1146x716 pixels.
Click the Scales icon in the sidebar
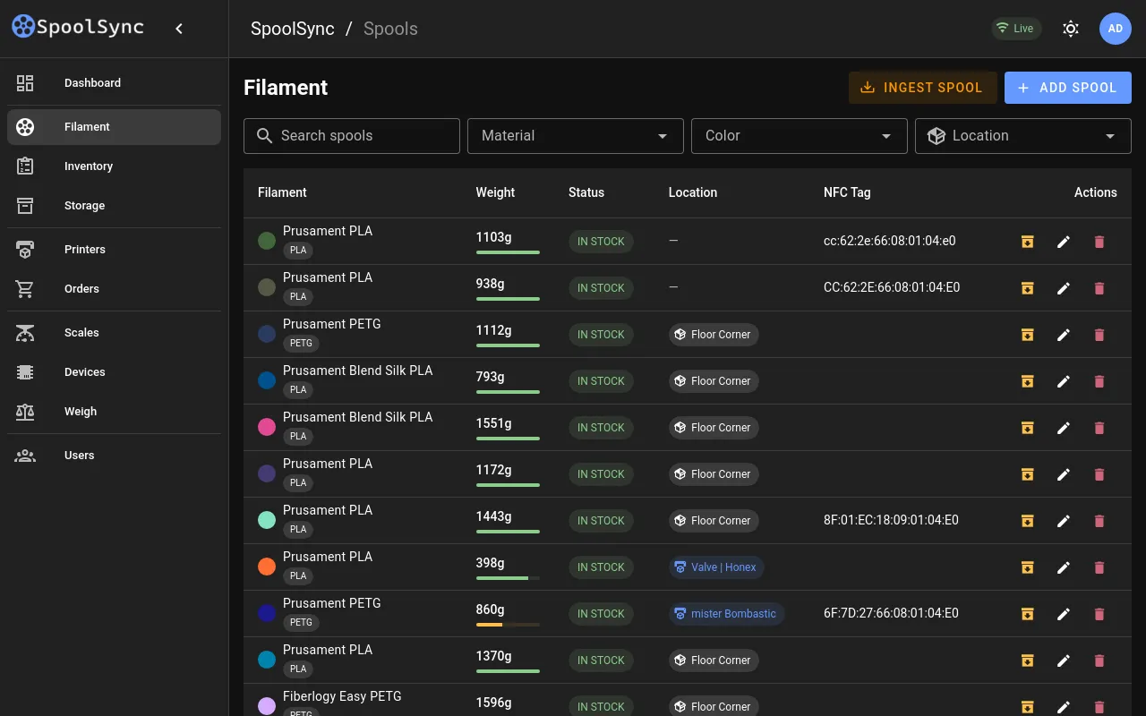[25, 333]
